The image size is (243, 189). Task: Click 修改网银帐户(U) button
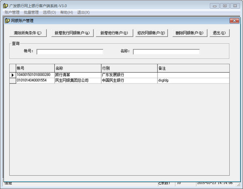151,33
